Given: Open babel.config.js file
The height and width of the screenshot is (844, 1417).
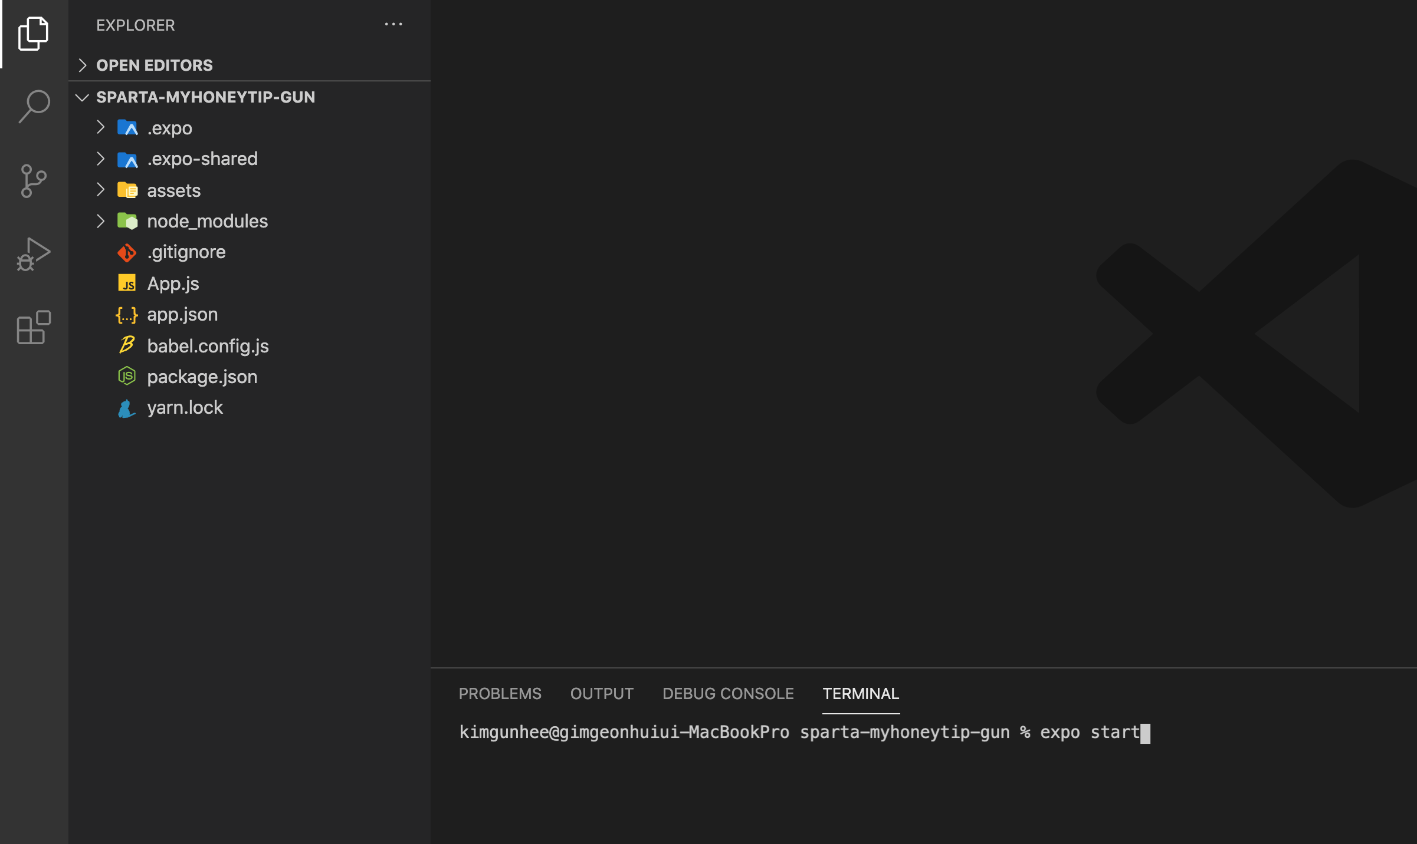Looking at the screenshot, I should click(x=208, y=346).
